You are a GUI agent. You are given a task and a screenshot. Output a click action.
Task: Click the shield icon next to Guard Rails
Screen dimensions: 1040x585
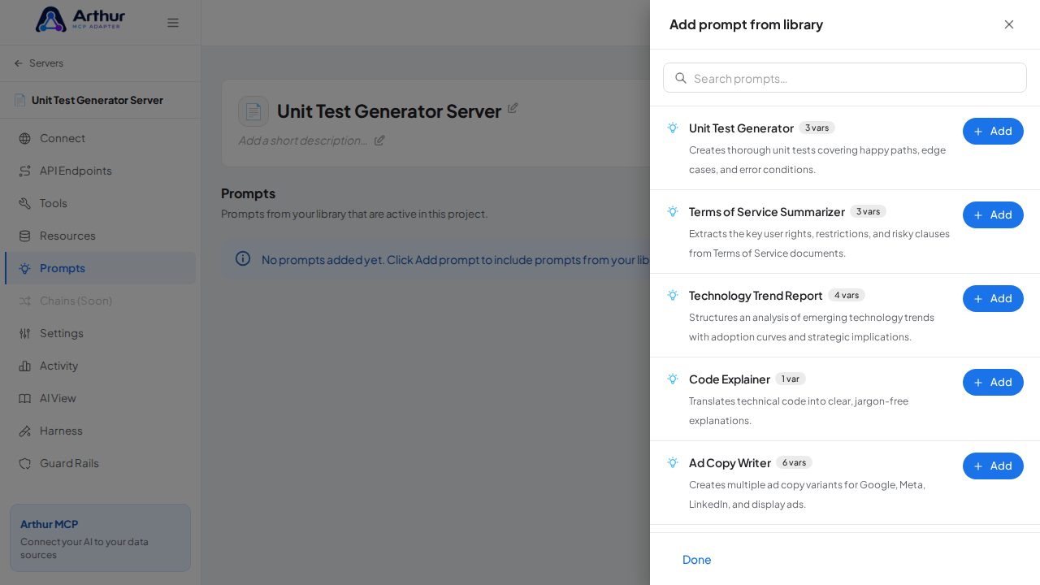coord(24,463)
